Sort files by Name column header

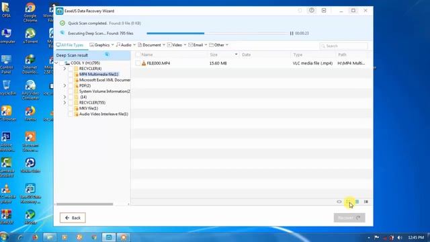147,54
